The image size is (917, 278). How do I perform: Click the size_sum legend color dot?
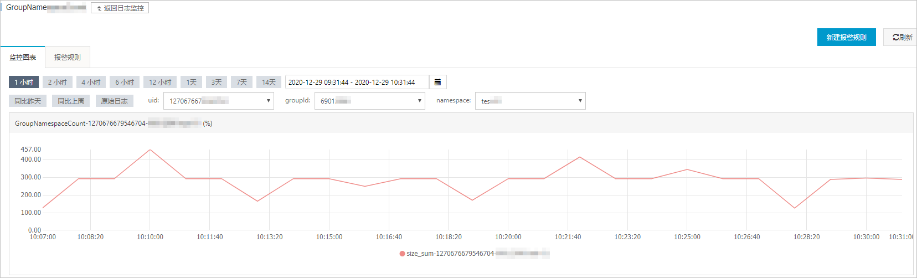click(402, 254)
